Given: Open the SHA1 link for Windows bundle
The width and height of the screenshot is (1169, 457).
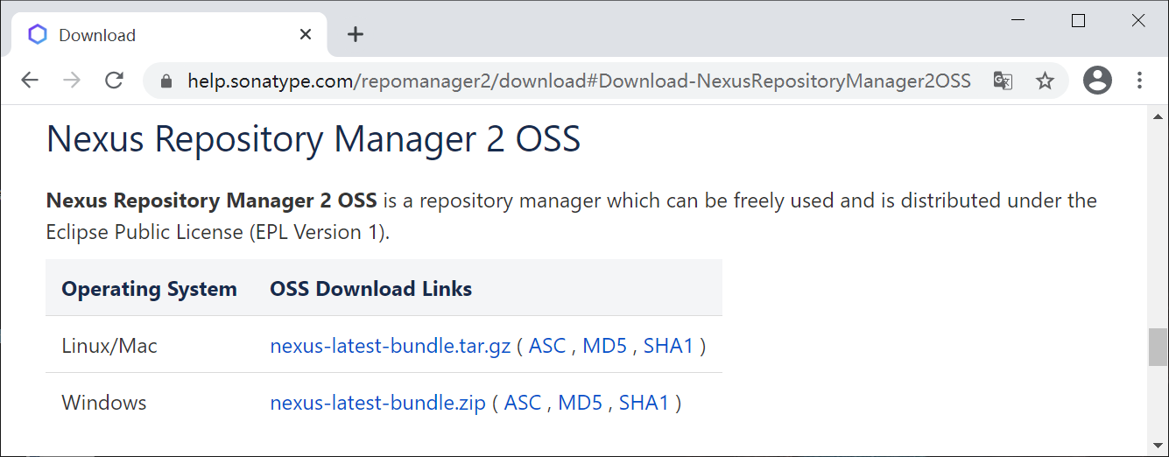Looking at the screenshot, I should tap(644, 403).
